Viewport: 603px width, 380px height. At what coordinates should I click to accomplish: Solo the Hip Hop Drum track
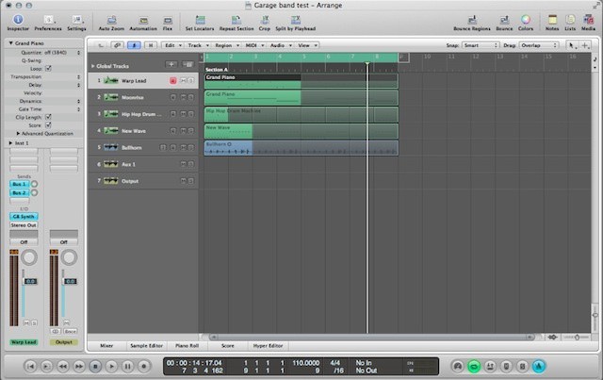click(x=190, y=114)
